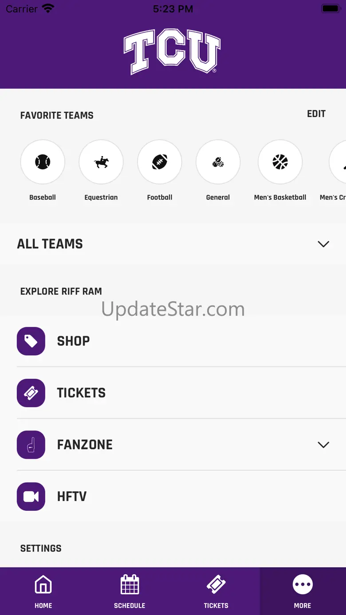Open the Fanzone foam finger icon
The height and width of the screenshot is (615, 346).
click(31, 445)
